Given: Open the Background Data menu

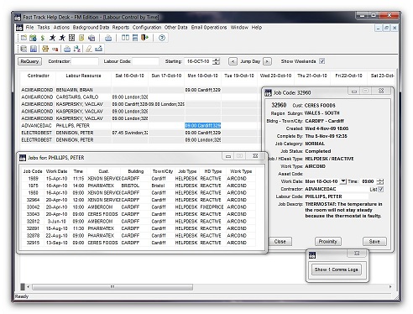Looking at the screenshot, I should click(91, 27).
